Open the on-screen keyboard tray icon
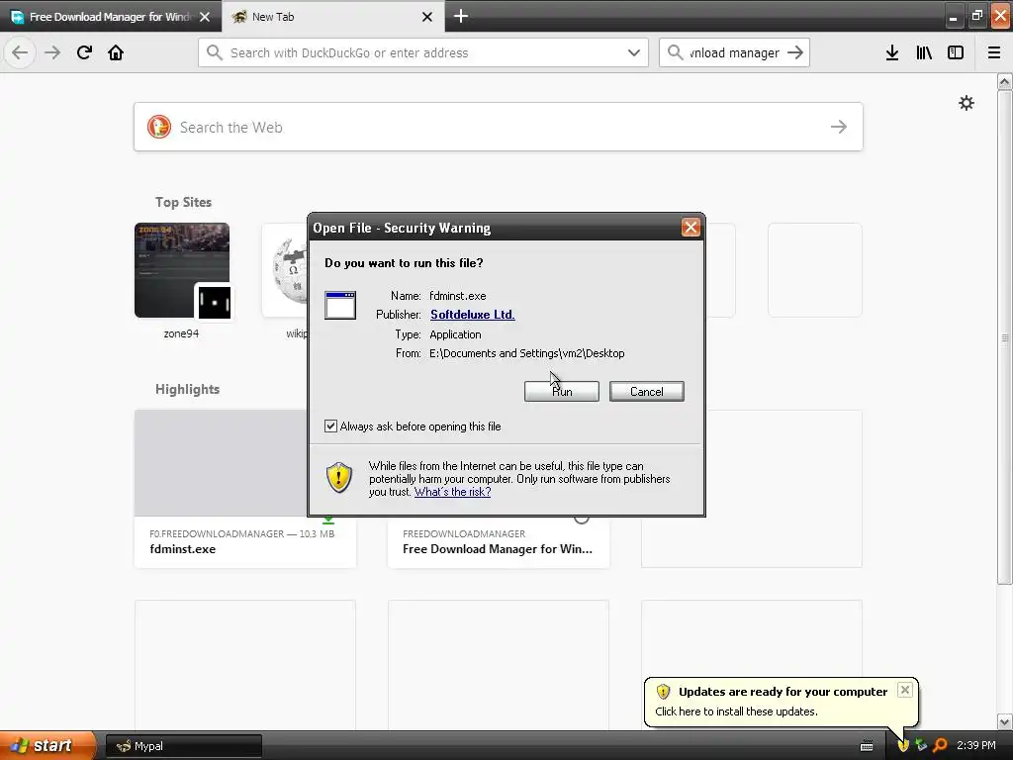This screenshot has height=760, width=1013. pyautogui.click(x=867, y=746)
